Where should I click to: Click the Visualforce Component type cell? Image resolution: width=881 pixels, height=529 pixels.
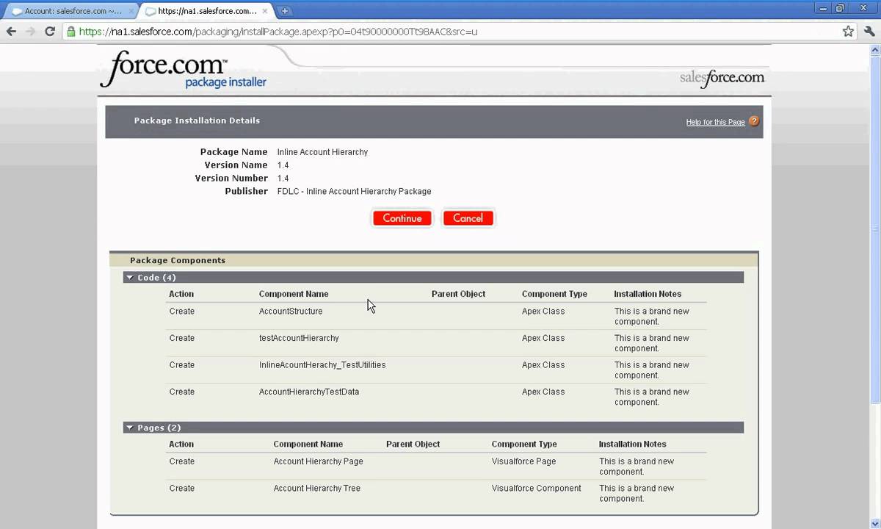[x=536, y=489]
